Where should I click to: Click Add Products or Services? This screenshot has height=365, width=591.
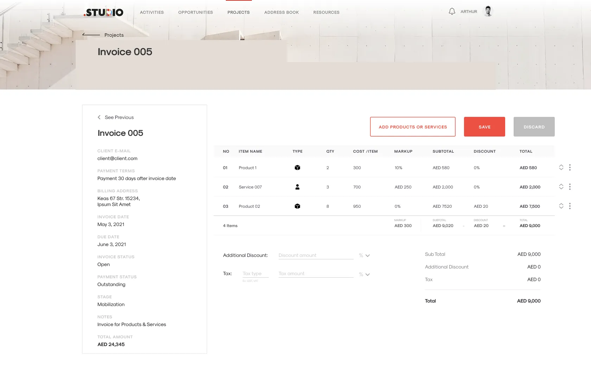tap(413, 127)
